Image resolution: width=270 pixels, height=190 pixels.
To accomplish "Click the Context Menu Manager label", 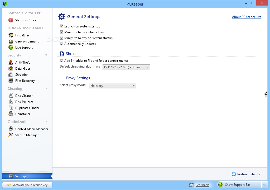I will 32,129.
